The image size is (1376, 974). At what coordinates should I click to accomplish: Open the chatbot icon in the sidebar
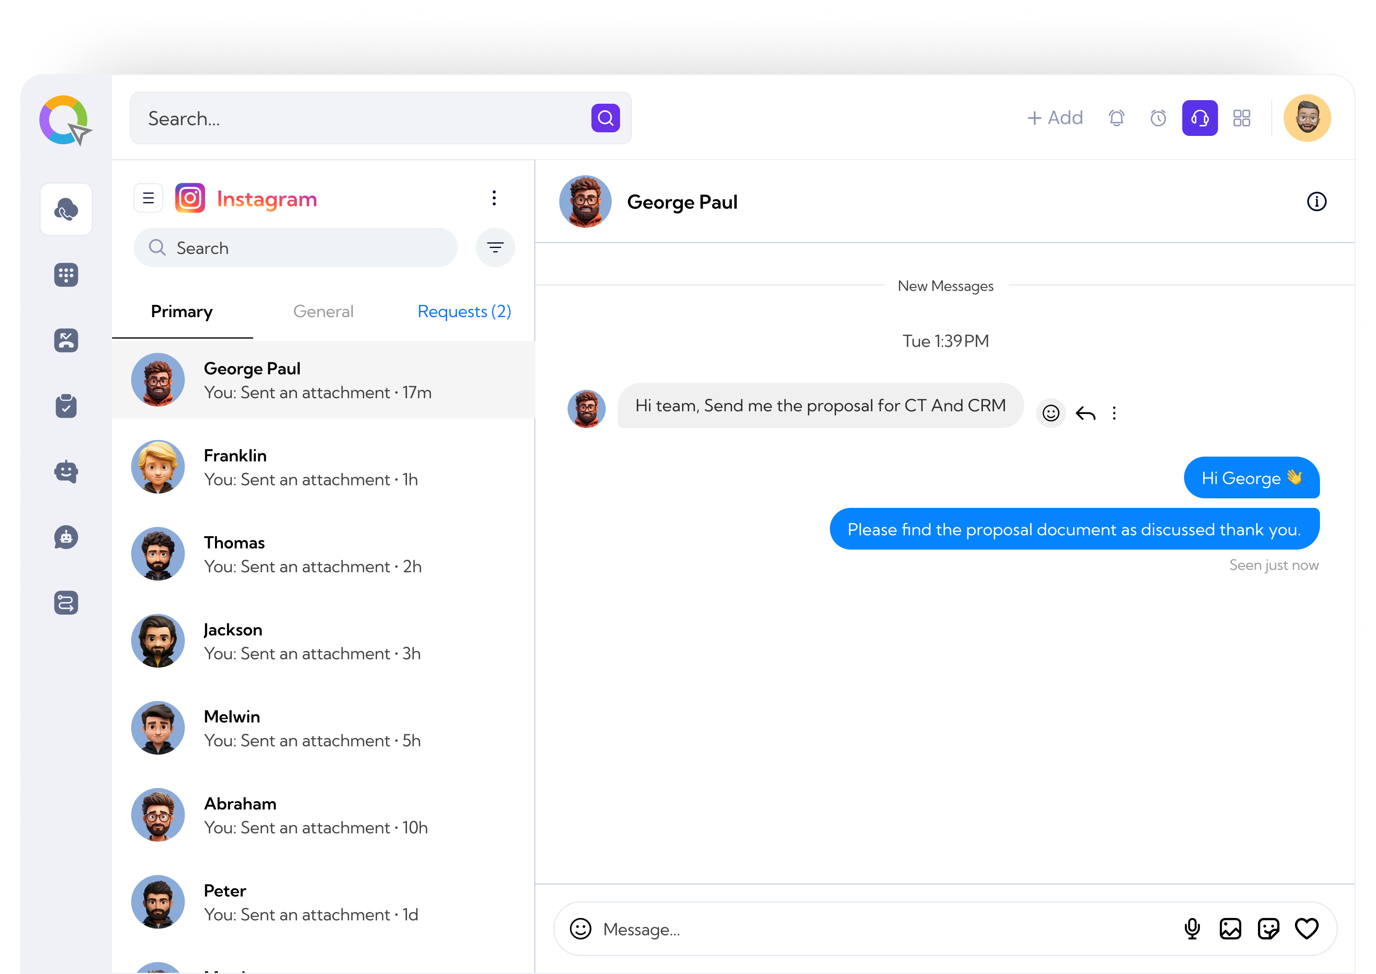(x=66, y=471)
